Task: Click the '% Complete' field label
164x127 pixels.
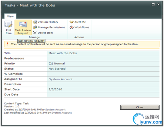Action: tap(14, 74)
